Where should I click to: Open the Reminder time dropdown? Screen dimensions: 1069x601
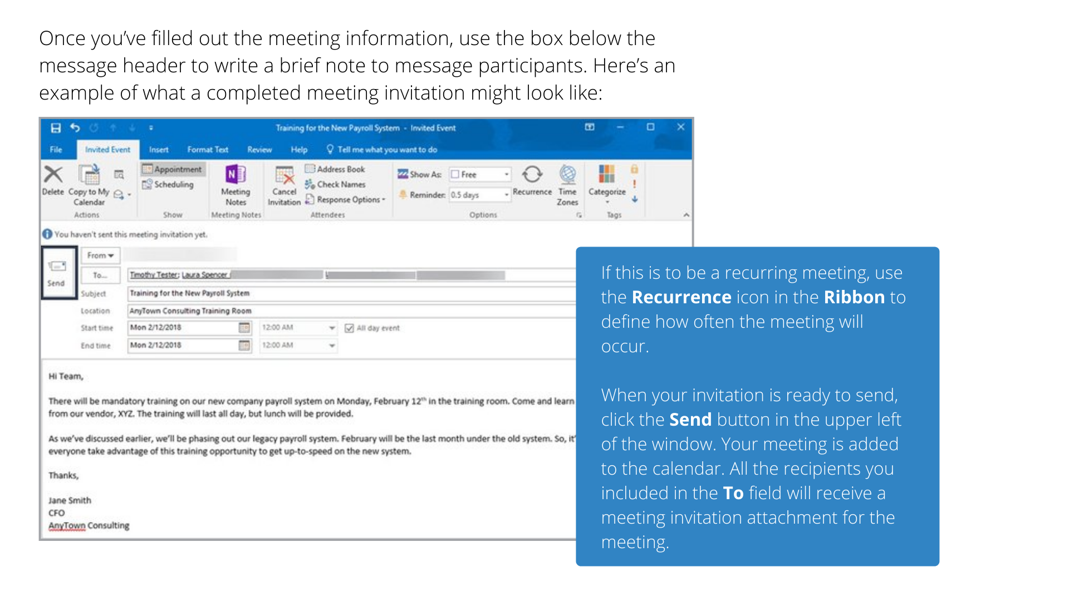pos(506,195)
